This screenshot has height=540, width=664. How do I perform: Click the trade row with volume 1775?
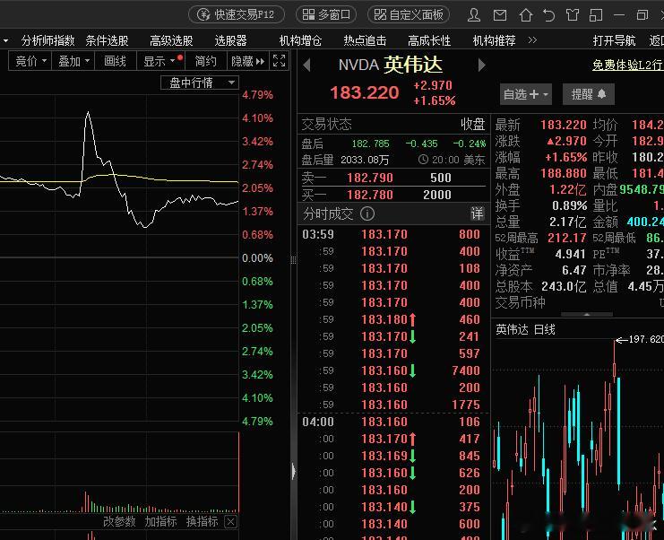coord(393,405)
